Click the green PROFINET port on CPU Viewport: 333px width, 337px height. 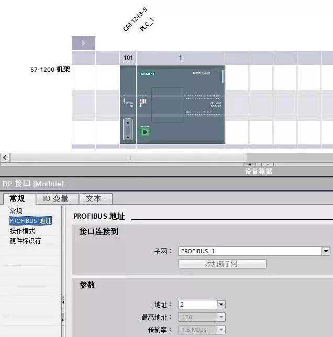145,131
